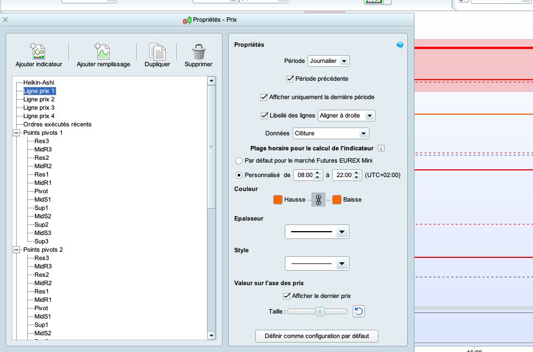This screenshot has height=352, width=533.
Task: Click the Supprimer trash icon
Action: [199, 52]
